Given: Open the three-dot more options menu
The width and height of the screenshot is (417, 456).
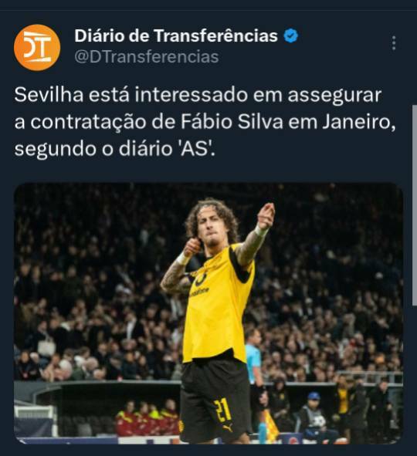Looking at the screenshot, I should (x=394, y=43).
